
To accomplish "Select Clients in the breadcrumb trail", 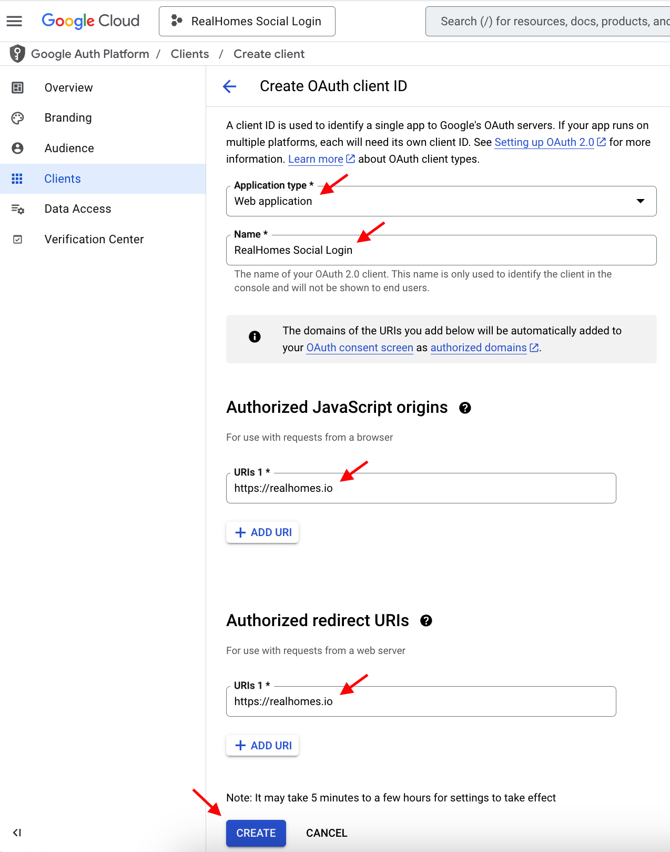I will click(190, 54).
